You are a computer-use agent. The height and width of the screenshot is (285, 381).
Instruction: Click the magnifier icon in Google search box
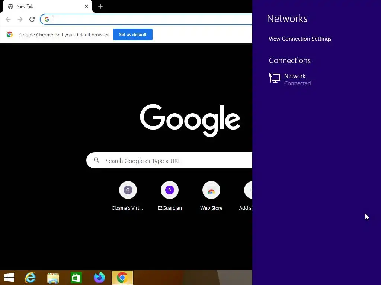(x=96, y=160)
